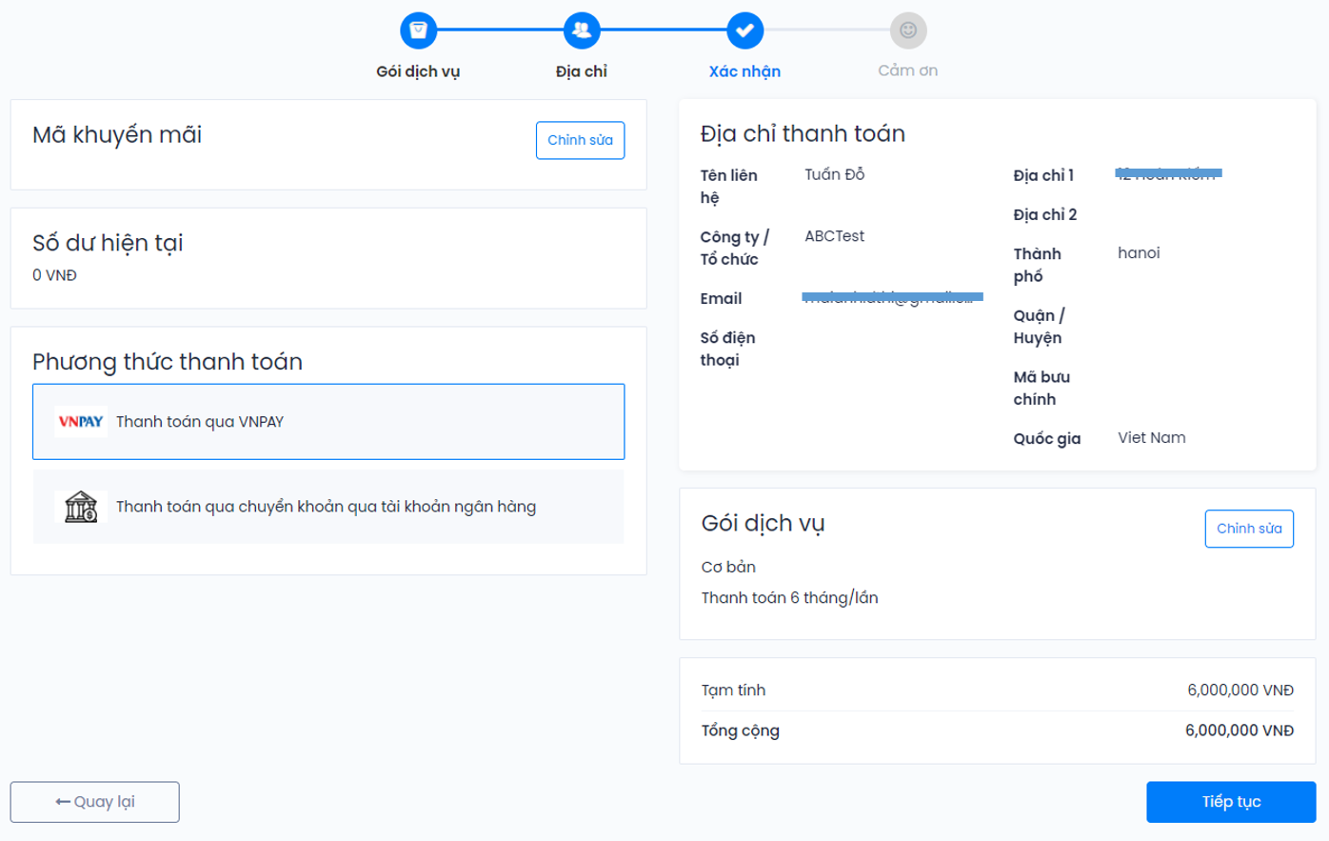Click the Tổng cộng total amount
This screenshot has width=1329, height=841.
click(1239, 731)
